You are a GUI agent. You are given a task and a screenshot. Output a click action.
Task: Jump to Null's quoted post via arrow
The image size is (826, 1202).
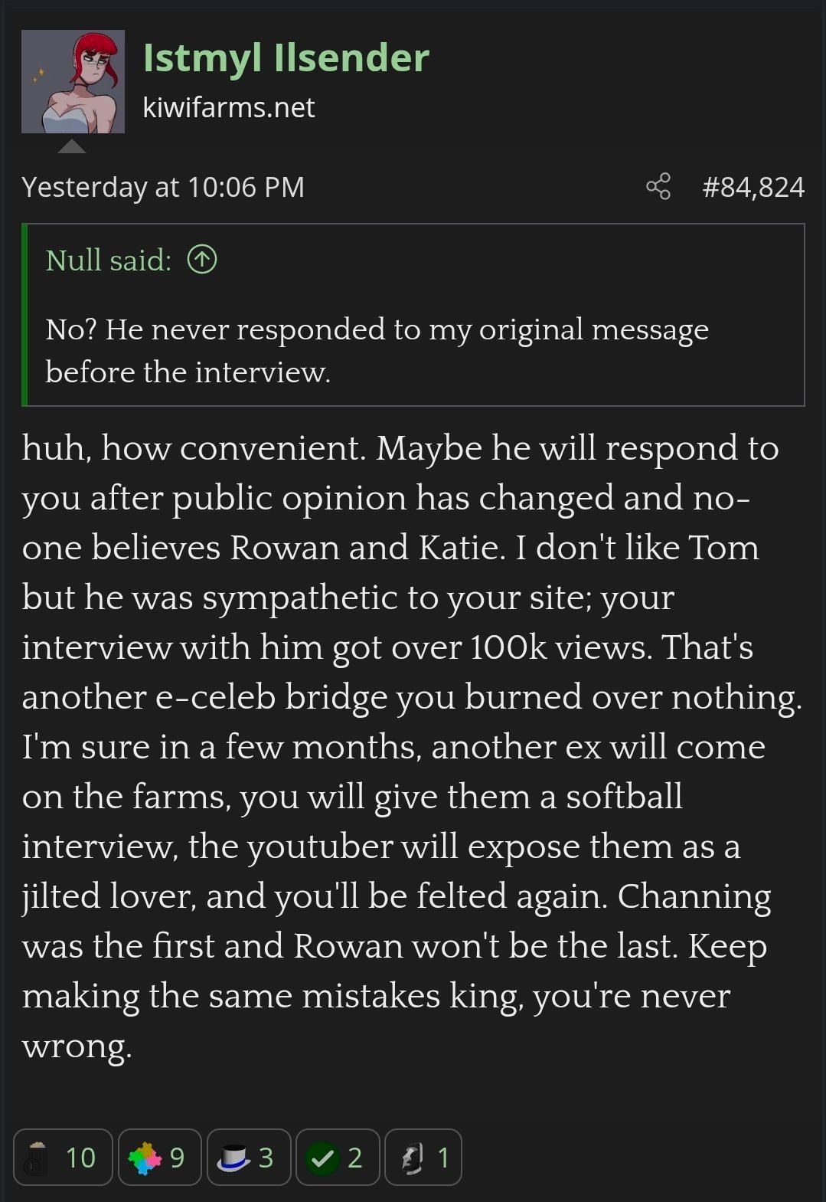(x=203, y=260)
